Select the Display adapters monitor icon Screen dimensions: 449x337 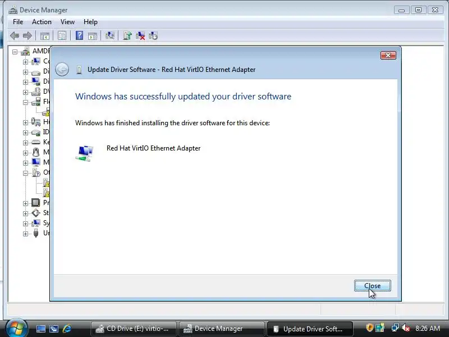tap(36, 81)
